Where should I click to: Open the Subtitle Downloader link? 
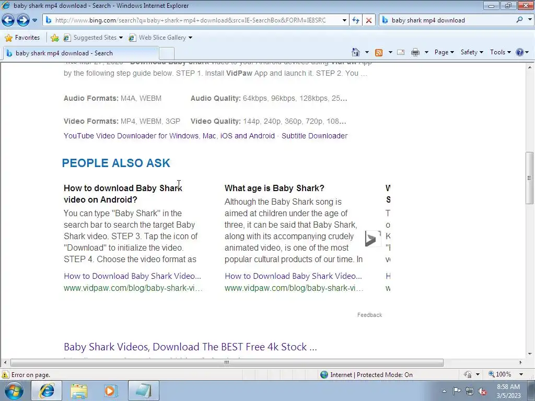pos(314,136)
